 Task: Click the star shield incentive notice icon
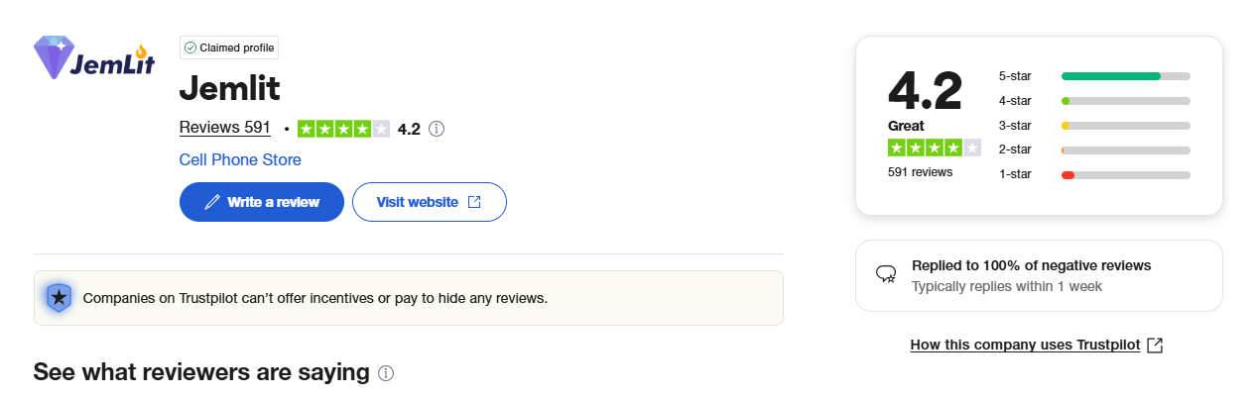pos(59,297)
